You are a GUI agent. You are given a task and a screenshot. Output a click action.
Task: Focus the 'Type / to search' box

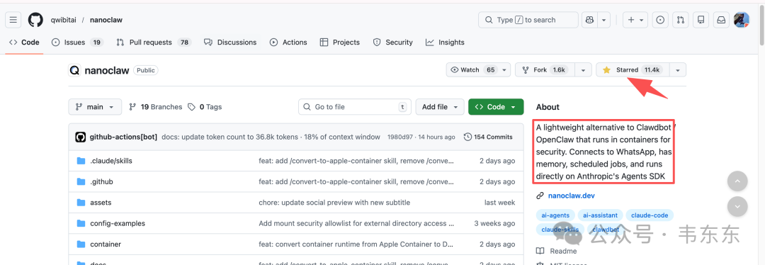(528, 20)
